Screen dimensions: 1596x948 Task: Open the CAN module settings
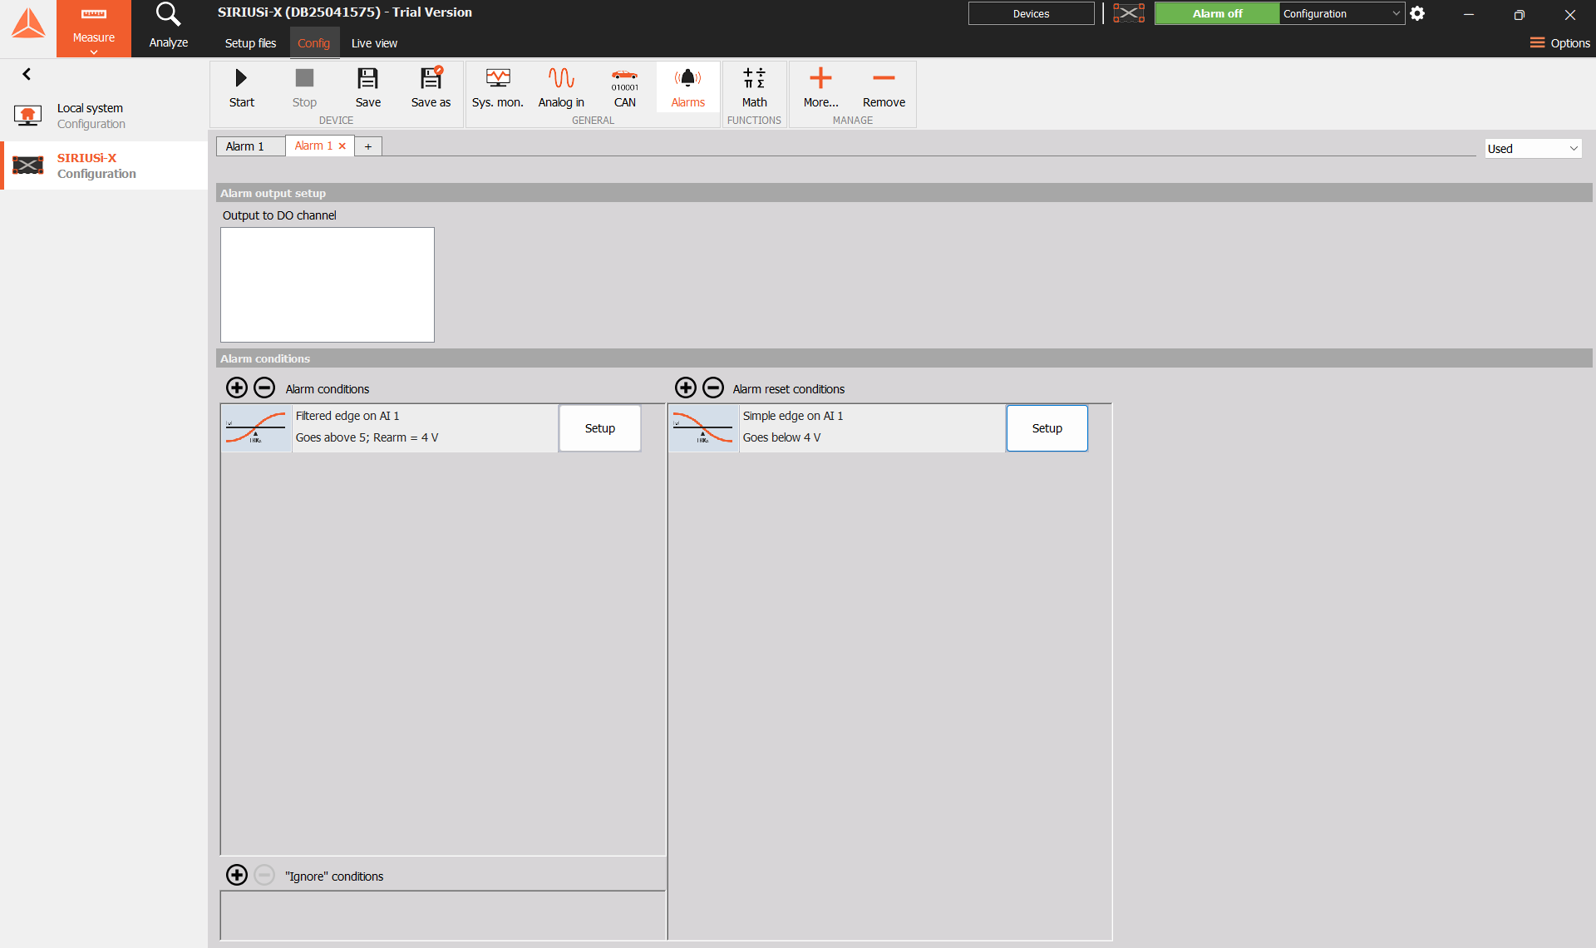coord(624,87)
